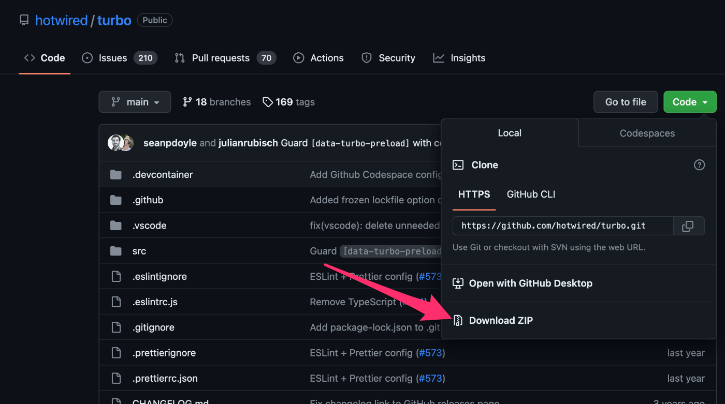Open the .github folder
This screenshot has width=725, height=404.
tap(148, 200)
